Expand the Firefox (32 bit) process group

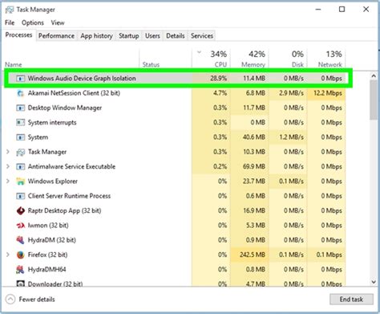(x=8, y=255)
